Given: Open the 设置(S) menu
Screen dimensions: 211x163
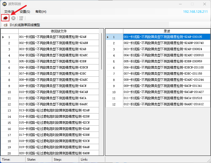Looking at the screenshot, I should [25, 12].
